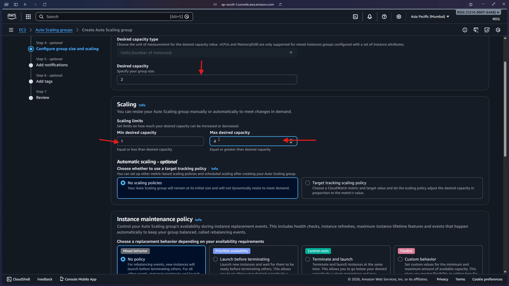The width and height of the screenshot is (509, 286).
Task: Click the info icon near the breadcrumb
Action: point(465,30)
